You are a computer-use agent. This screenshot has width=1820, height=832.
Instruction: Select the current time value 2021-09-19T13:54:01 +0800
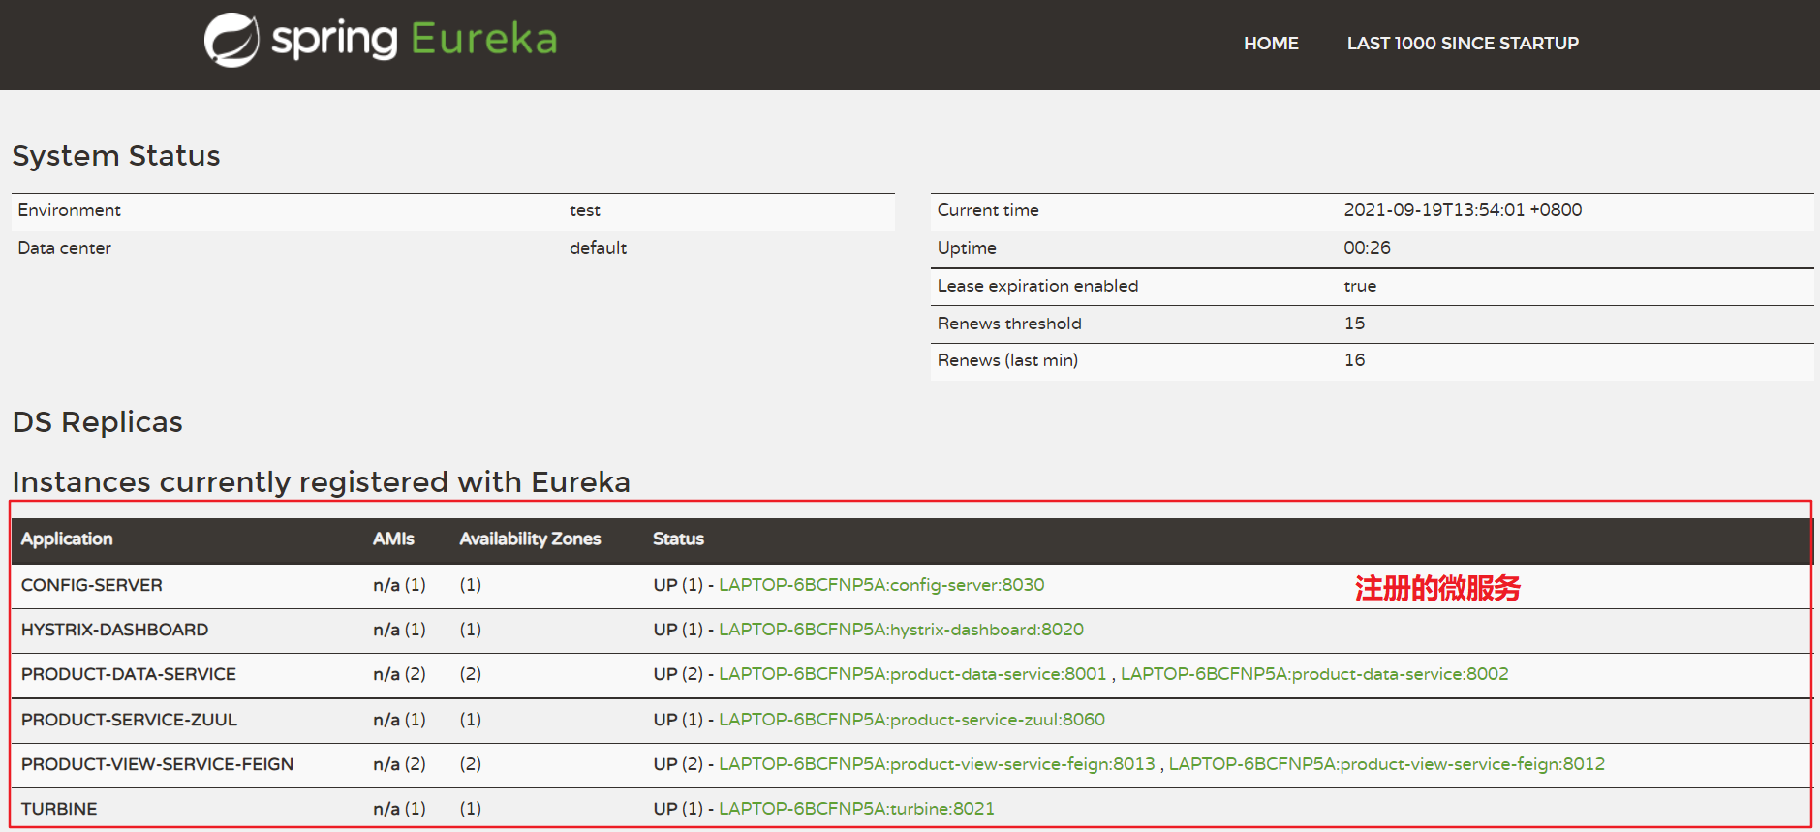[1463, 210]
